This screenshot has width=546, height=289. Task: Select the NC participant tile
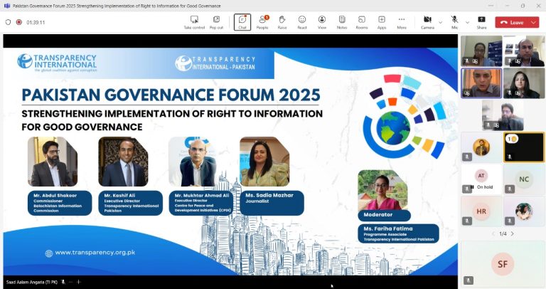pyautogui.click(x=524, y=179)
